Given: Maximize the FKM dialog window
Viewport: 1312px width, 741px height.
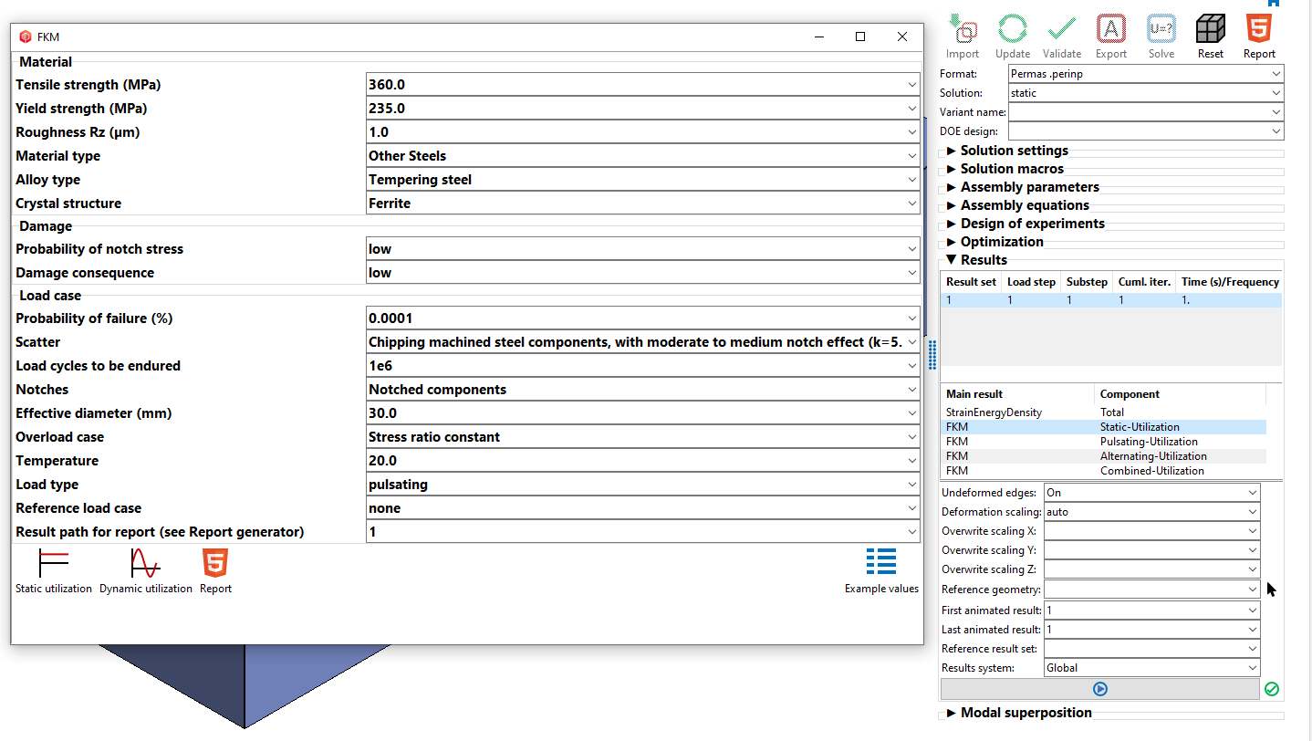Looking at the screenshot, I should click(x=859, y=37).
